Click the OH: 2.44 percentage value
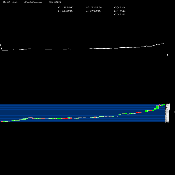This screenshot has width=175, height=175. point(120,11)
